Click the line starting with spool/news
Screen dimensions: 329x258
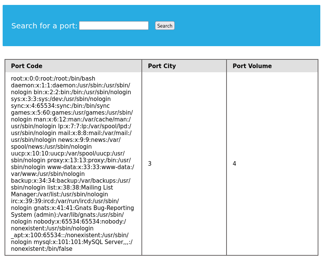point(51,147)
